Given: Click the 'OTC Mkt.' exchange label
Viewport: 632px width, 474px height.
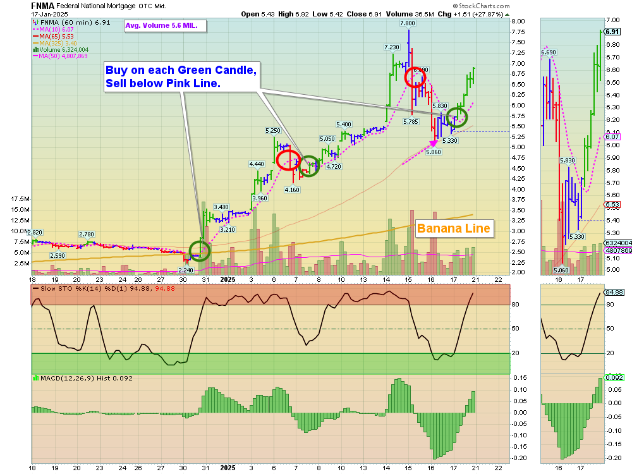Looking at the screenshot, I should 152,6.
